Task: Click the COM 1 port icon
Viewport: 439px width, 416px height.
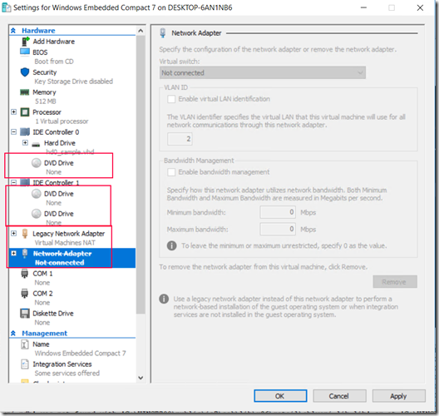Action: click(x=25, y=274)
